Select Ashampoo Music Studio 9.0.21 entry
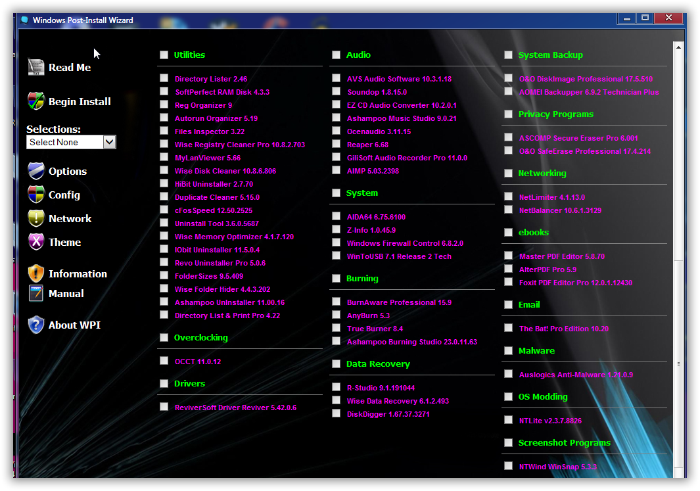700x491 pixels. point(402,118)
